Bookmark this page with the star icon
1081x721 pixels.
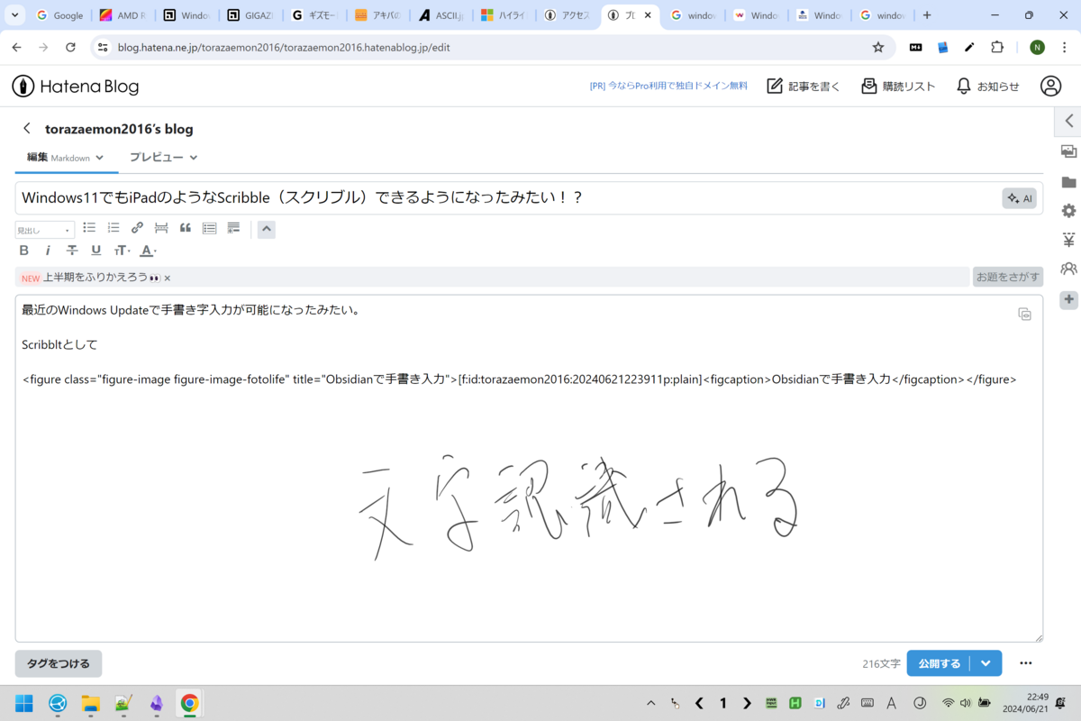[878, 47]
